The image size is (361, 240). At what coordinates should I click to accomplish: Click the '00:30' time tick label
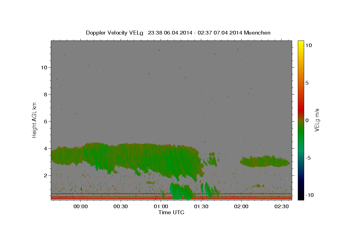[121, 207]
